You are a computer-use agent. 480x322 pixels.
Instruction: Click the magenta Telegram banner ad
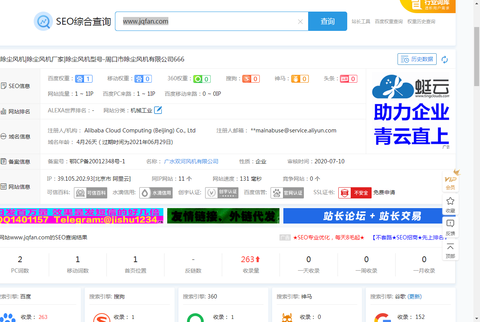coord(82,216)
